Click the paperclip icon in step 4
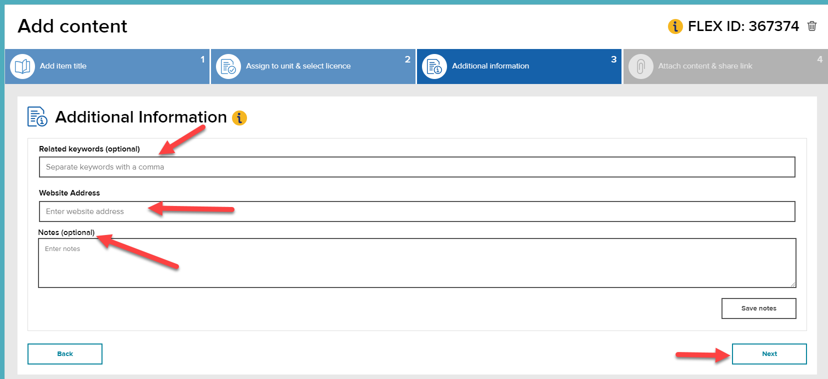Viewport: 828px width, 379px height. click(x=640, y=66)
